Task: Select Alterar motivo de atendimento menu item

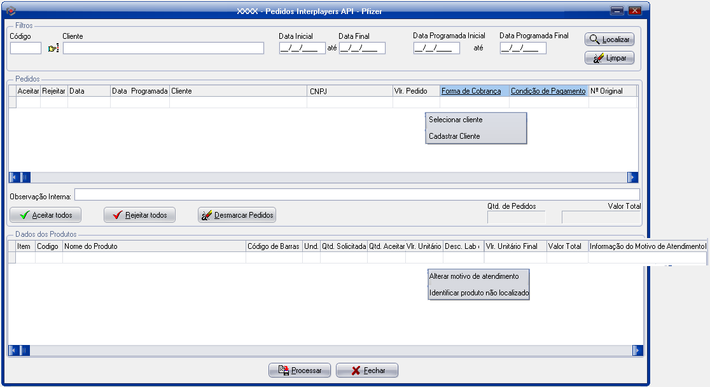Action: tap(474, 276)
